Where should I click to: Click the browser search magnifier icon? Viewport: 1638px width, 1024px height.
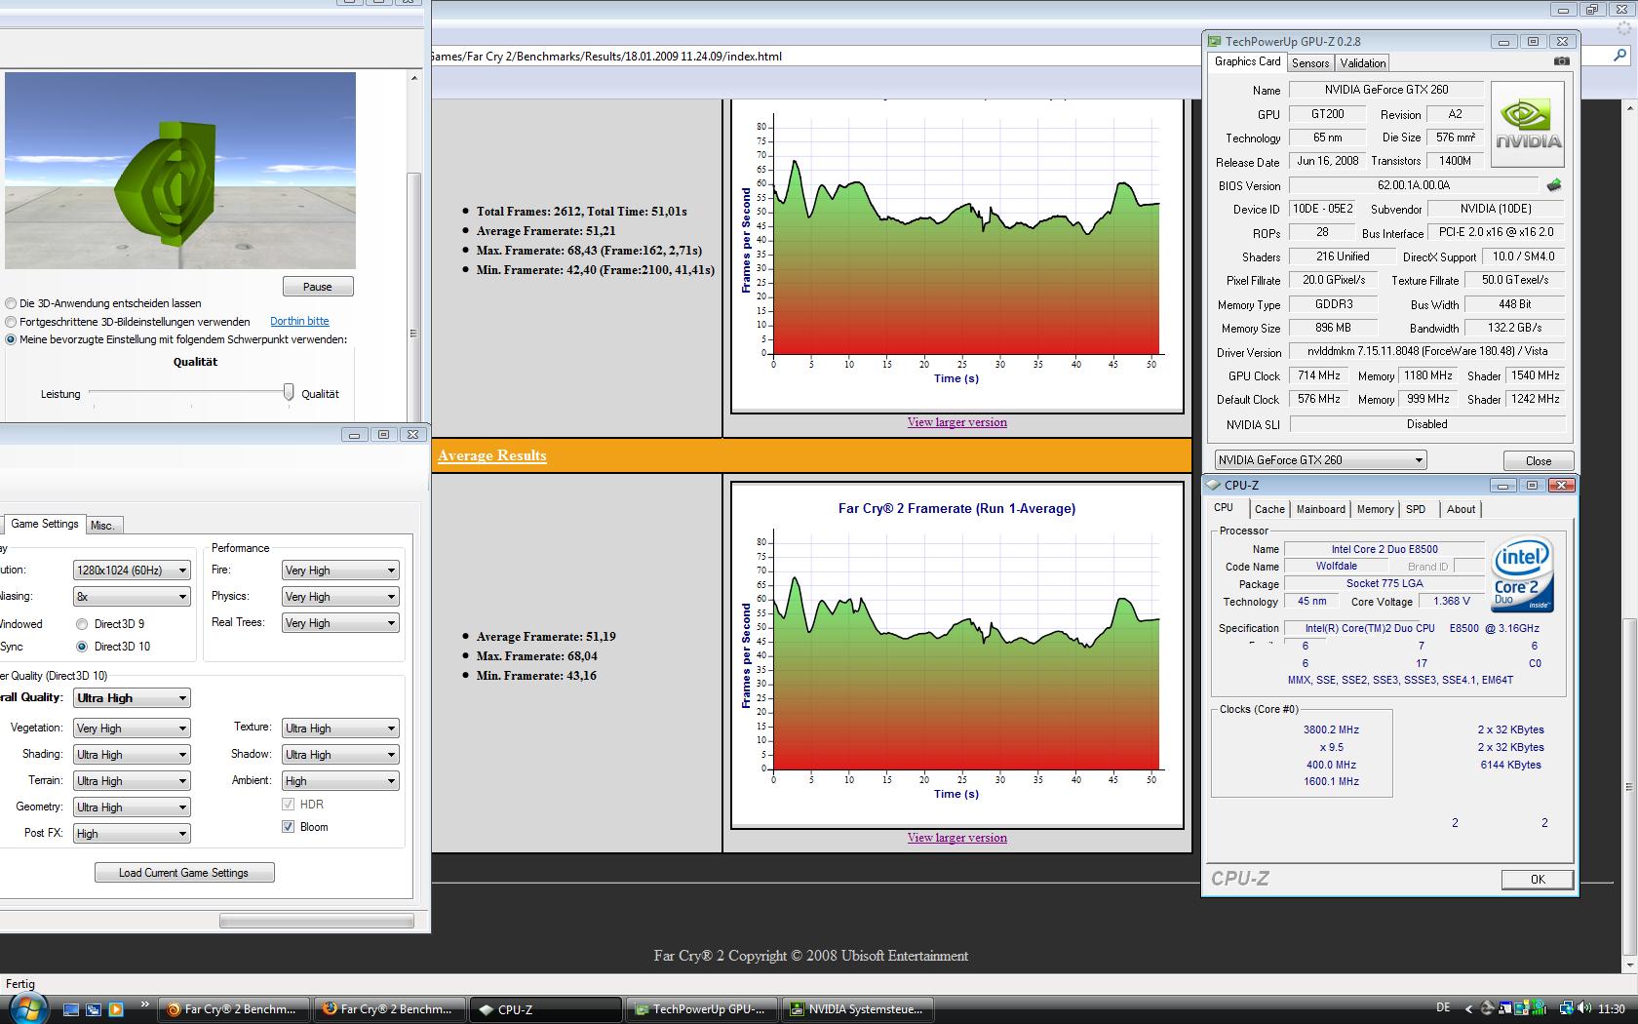[x=1620, y=57]
